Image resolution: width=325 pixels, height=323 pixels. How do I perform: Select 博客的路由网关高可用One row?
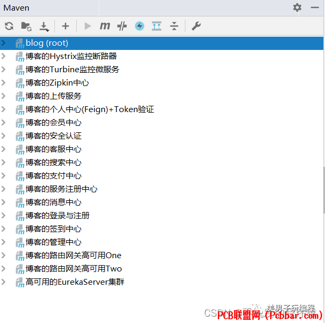(x=161, y=256)
